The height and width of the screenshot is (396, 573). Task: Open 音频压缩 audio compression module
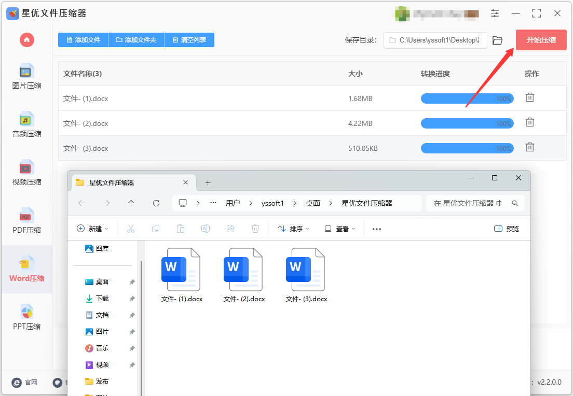pyautogui.click(x=26, y=124)
